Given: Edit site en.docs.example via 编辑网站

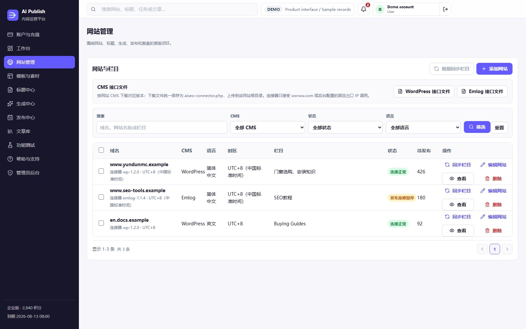Looking at the screenshot, I should click(x=493, y=217).
